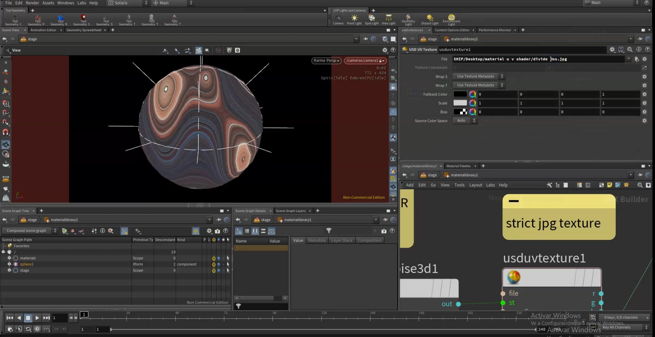Open the Wrap S dropdown
Screen dimensions: 655x337
tap(478, 76)
